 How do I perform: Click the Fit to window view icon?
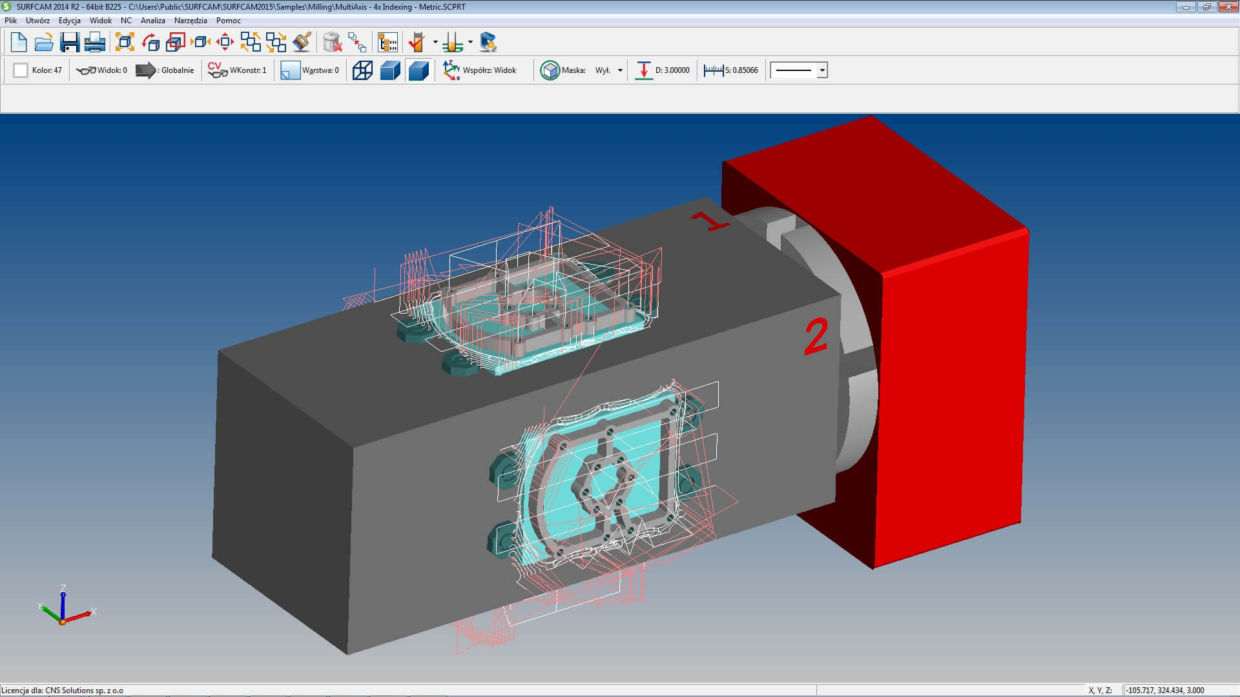pos(125,43)
